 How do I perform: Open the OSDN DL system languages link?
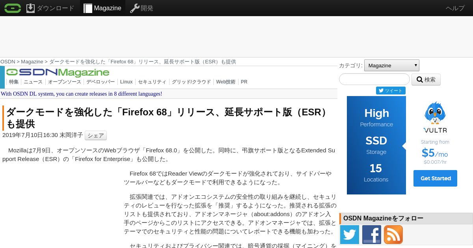82,94
